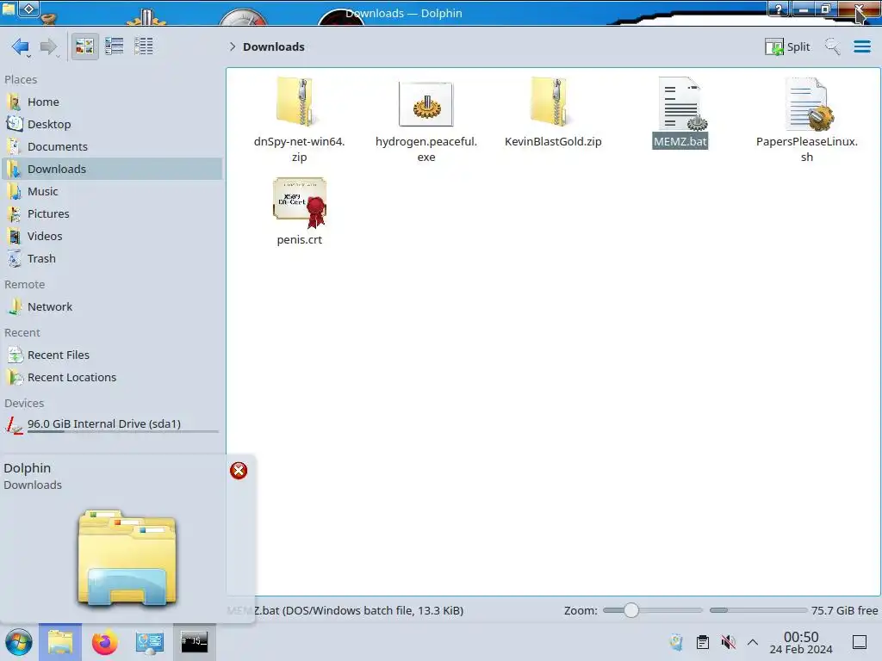Image resolution: width=882 pixels, height=661 pixels.
Task: Click the Devices section header
Action: (24, 404)
